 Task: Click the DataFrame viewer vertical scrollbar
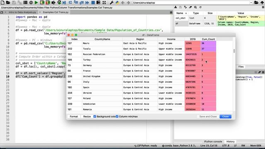[x=234, y=51]
